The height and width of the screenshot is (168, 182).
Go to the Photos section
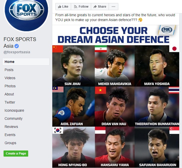pos(10,86)
